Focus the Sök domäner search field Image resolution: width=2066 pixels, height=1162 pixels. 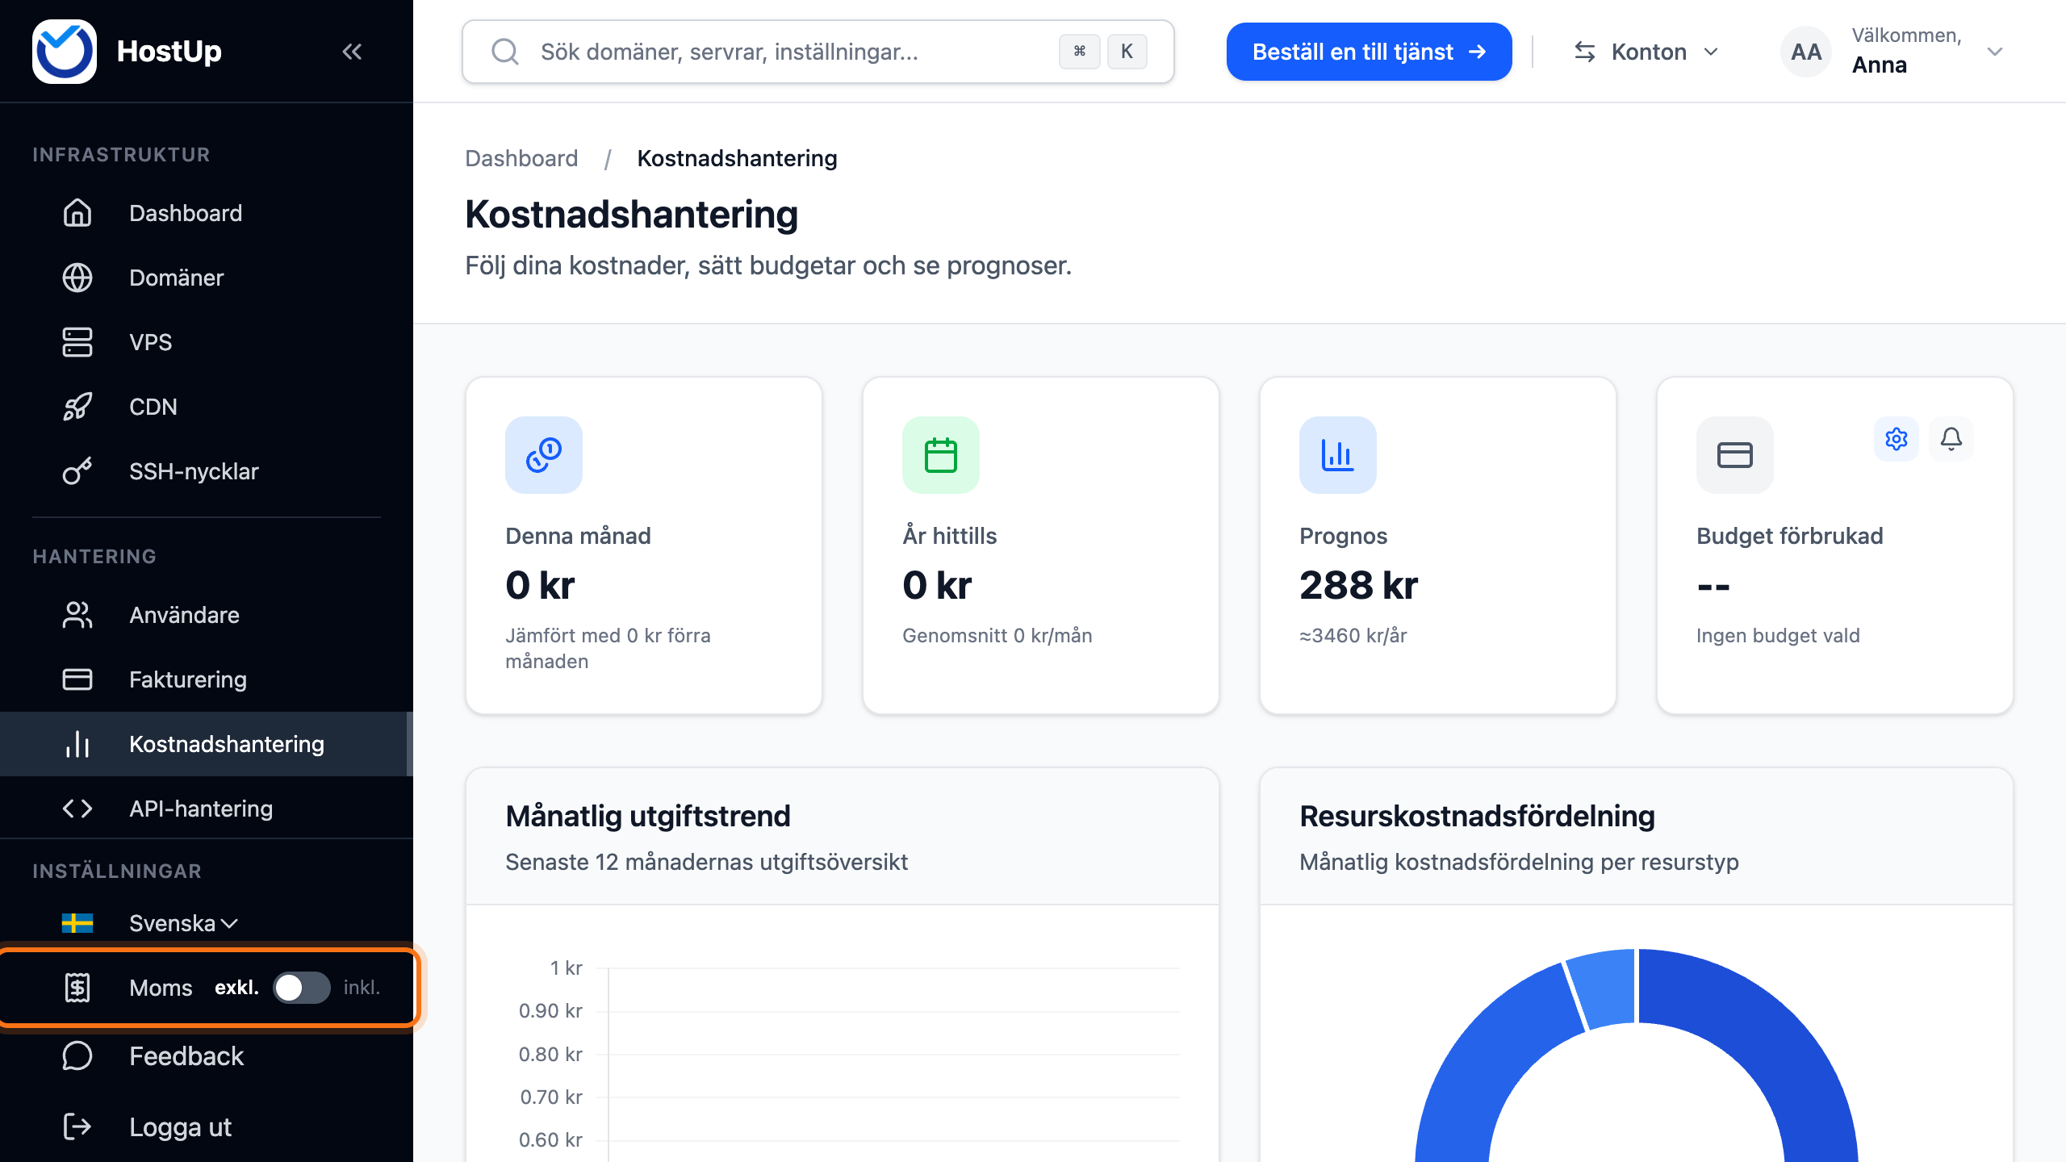[818, 52]
